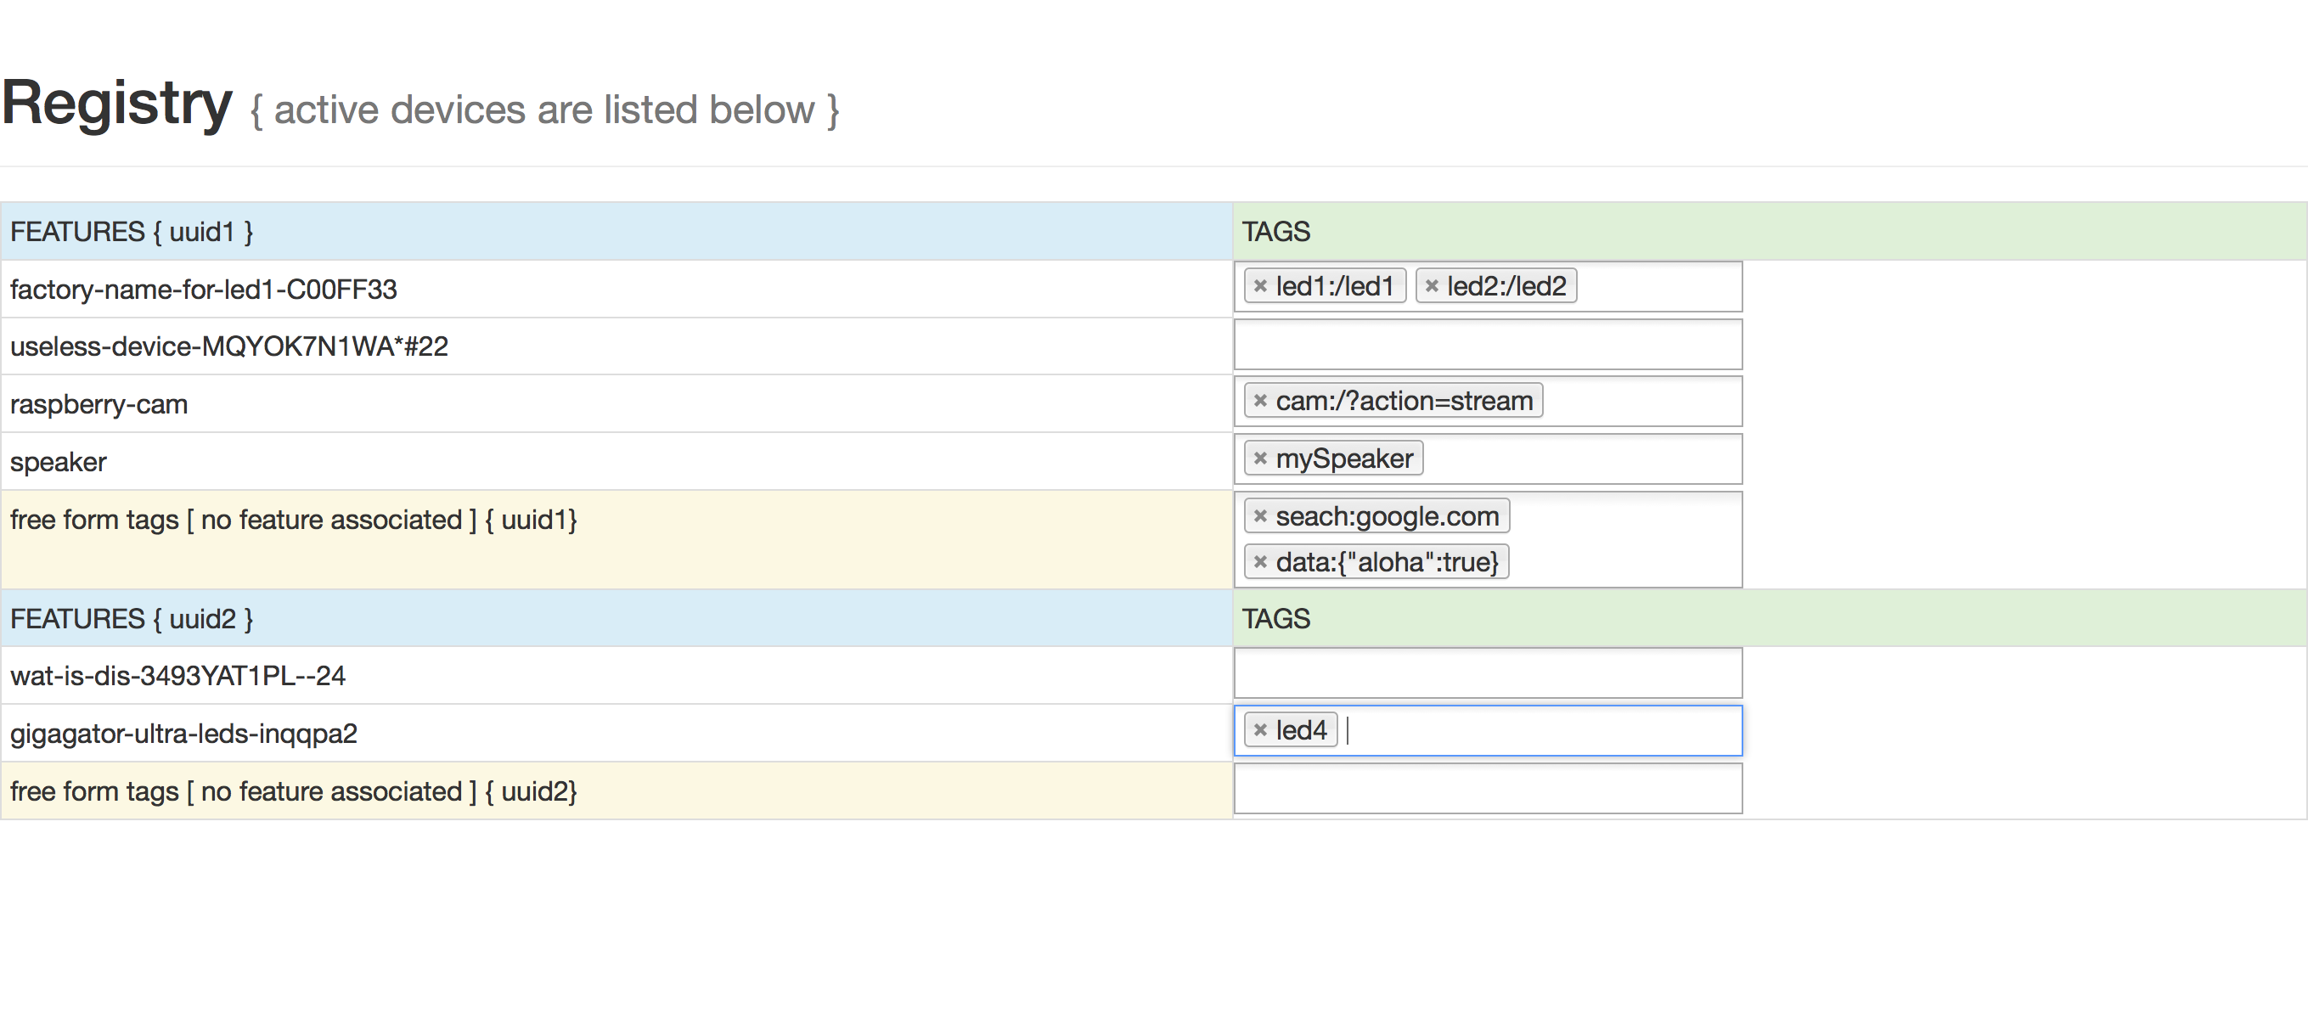Delete the cam:/?action=stream tag
The width and height of the screenshot is (2308, 1024).
[x=1260, y=402]
